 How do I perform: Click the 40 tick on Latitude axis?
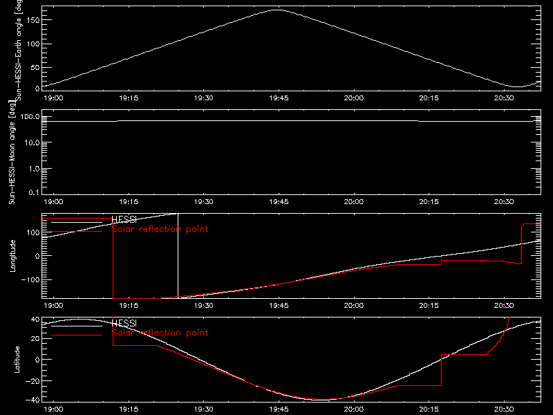[x=35, y=320]
